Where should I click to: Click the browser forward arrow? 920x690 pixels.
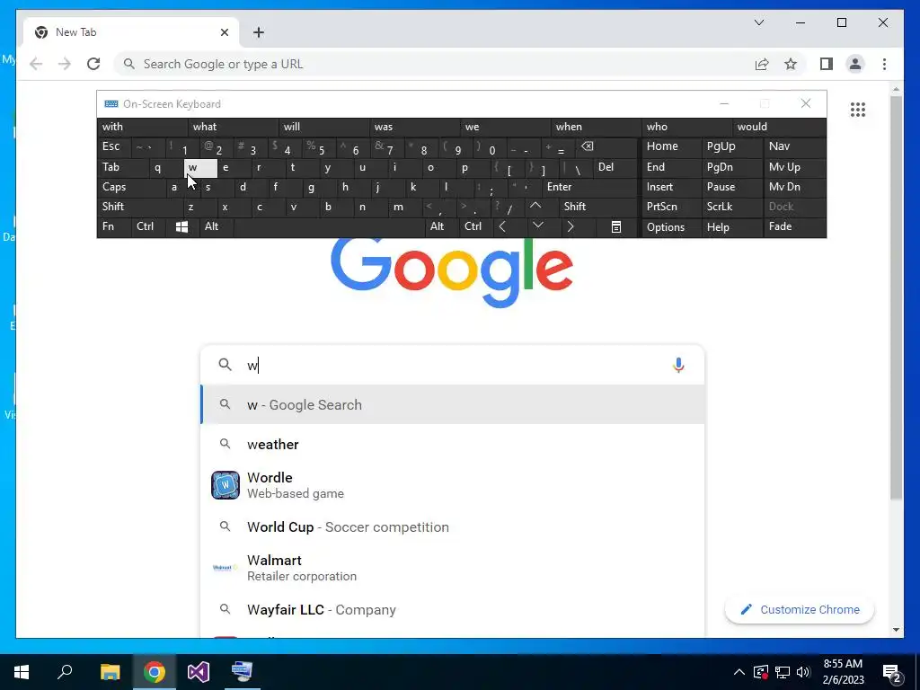click(x=65, y=64)
